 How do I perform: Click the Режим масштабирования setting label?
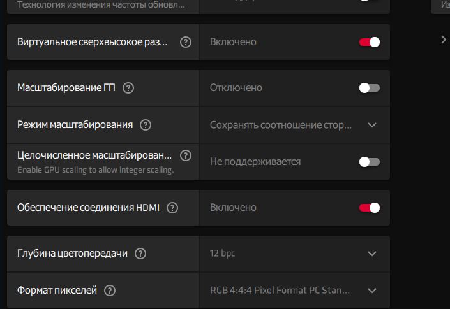pyautogui.click(x=75, y=125)
